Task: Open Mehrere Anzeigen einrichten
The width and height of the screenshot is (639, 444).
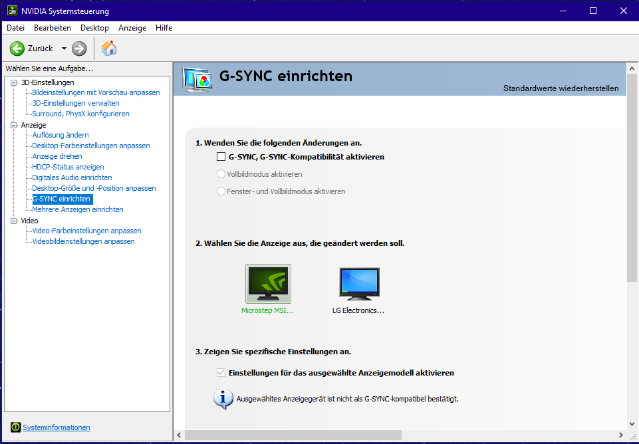Action: click(x=78, y=209)
